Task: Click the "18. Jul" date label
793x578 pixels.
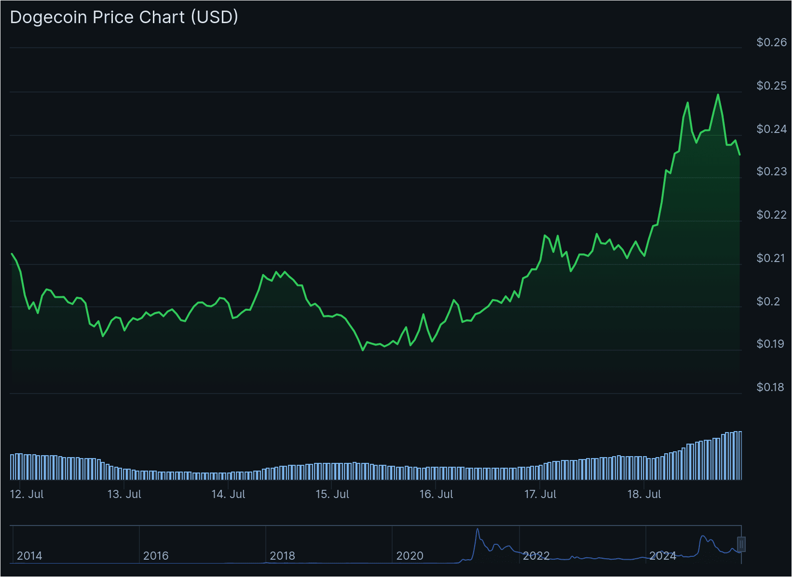Action: click(x=644, y=494)
